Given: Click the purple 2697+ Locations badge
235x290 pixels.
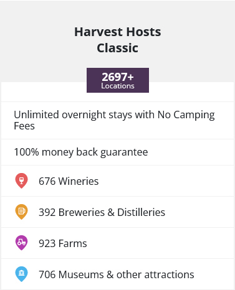Looking at the screenshot, I should coord(118,80).
